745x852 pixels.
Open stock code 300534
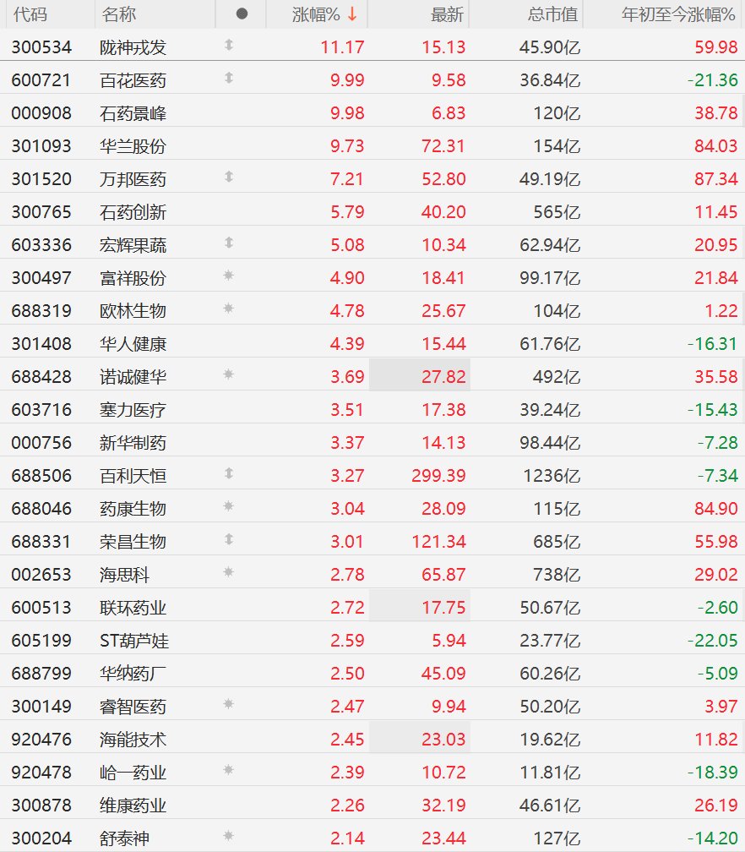point(41,47)
